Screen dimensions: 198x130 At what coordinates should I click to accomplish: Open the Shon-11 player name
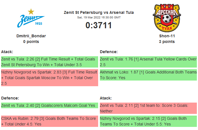167,36
